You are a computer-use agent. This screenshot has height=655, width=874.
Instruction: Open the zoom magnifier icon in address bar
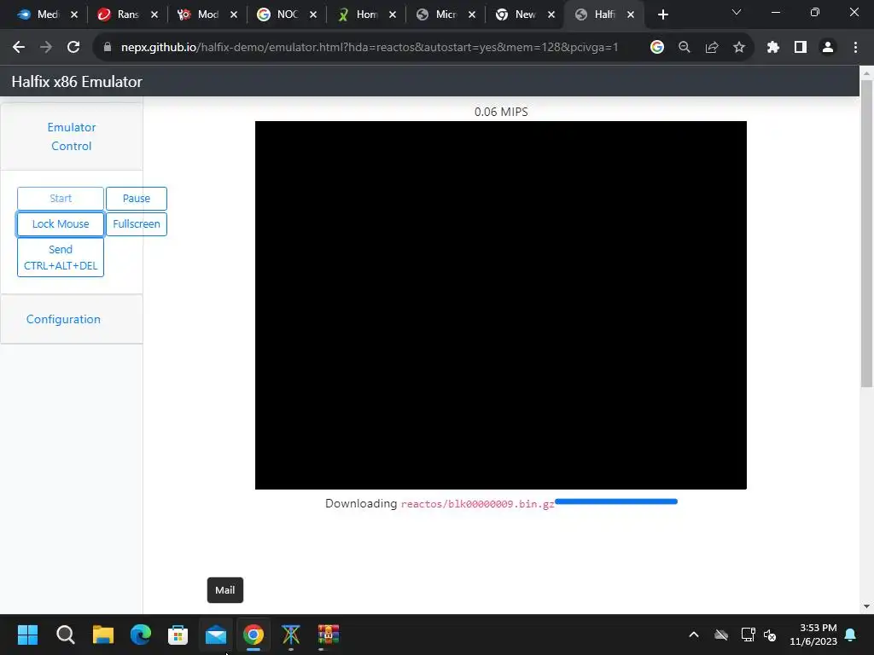click(685, 48)
